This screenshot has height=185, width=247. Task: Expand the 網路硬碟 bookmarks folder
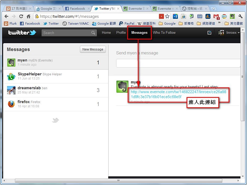click(x=206, y=24)
